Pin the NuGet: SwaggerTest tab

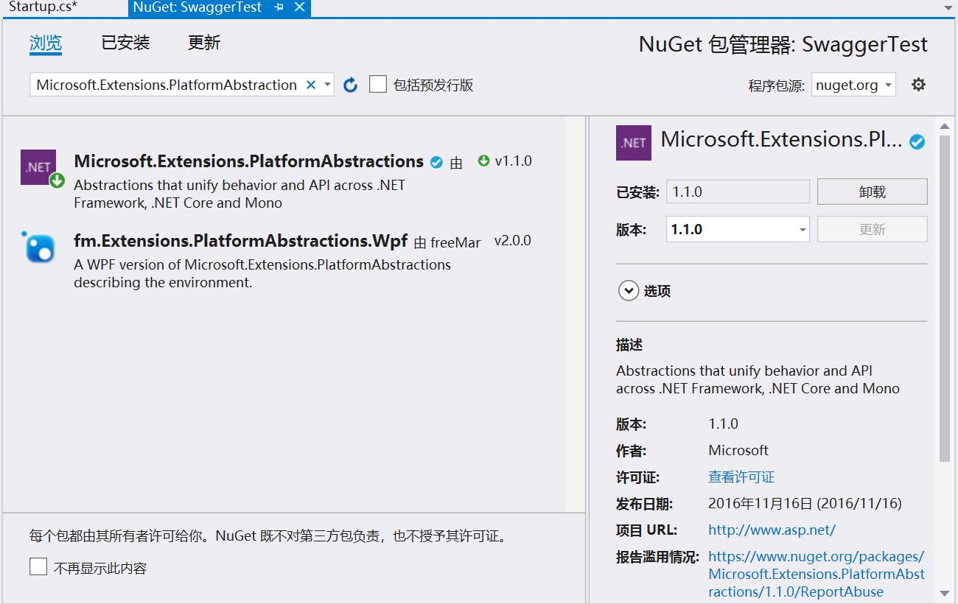click(279, 7)
